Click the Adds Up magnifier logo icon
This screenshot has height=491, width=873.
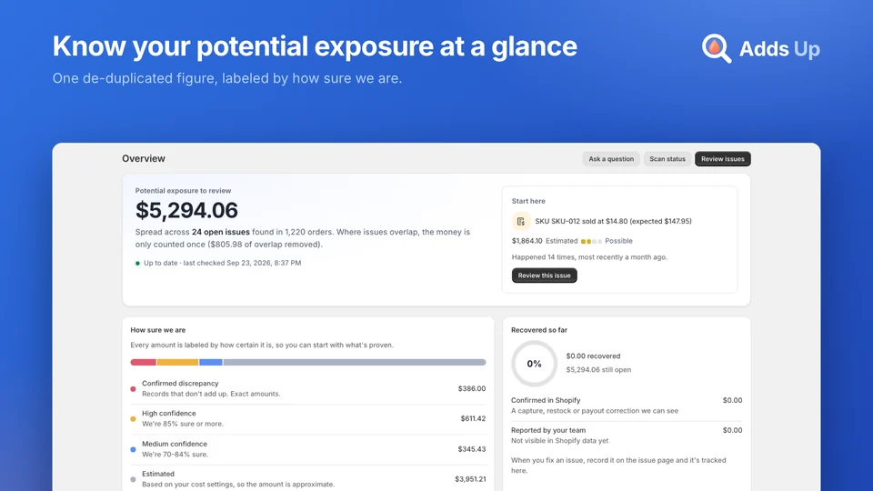click(x=716, y=48)
